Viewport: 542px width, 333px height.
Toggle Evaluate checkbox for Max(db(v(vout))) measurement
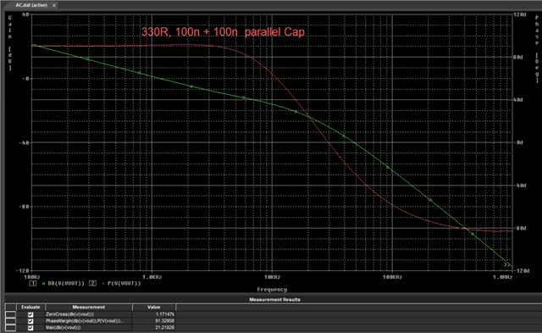pyautogui.click(x=30, y=327)
